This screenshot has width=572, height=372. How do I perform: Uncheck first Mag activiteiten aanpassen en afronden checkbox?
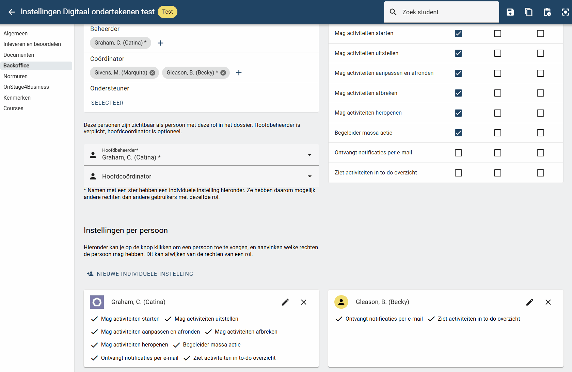pyautogui.click(x=459, y=73)
